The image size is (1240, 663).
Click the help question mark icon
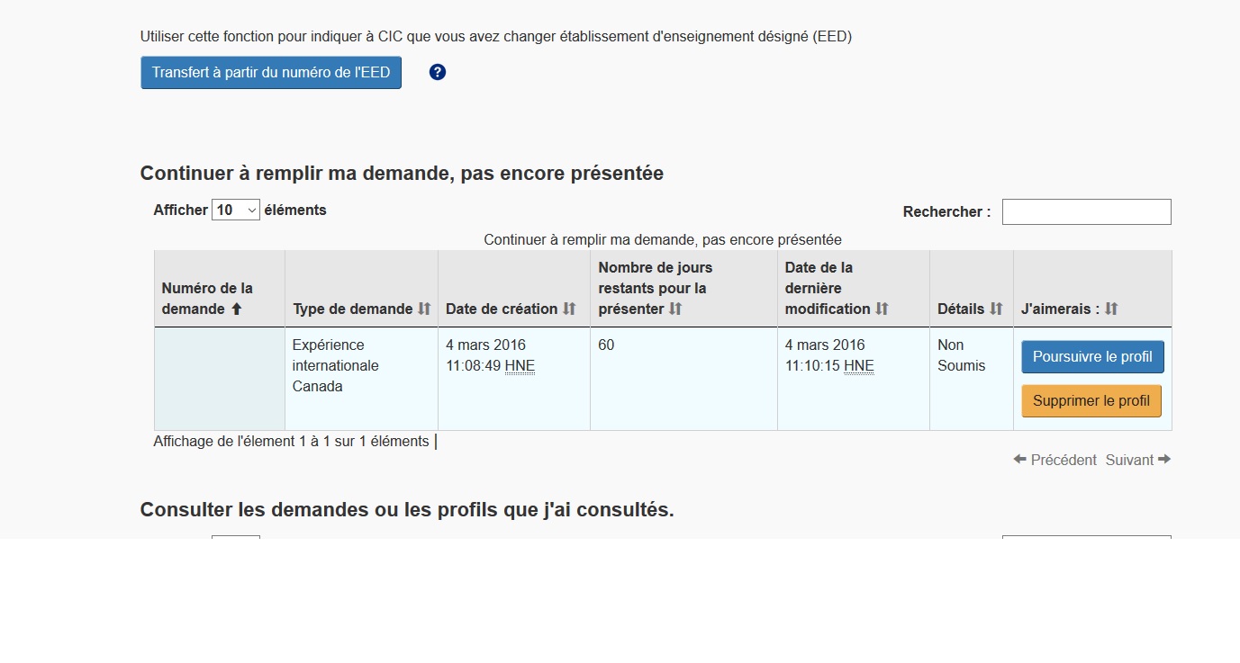[x=438, y=73]
